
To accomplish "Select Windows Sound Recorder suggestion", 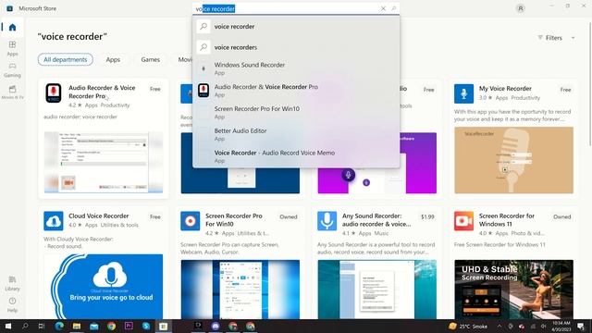I will click(x=296, y=68).
